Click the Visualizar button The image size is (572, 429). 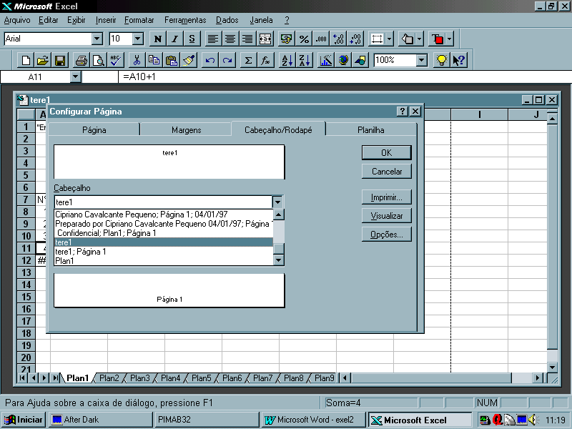coord(387,216)
